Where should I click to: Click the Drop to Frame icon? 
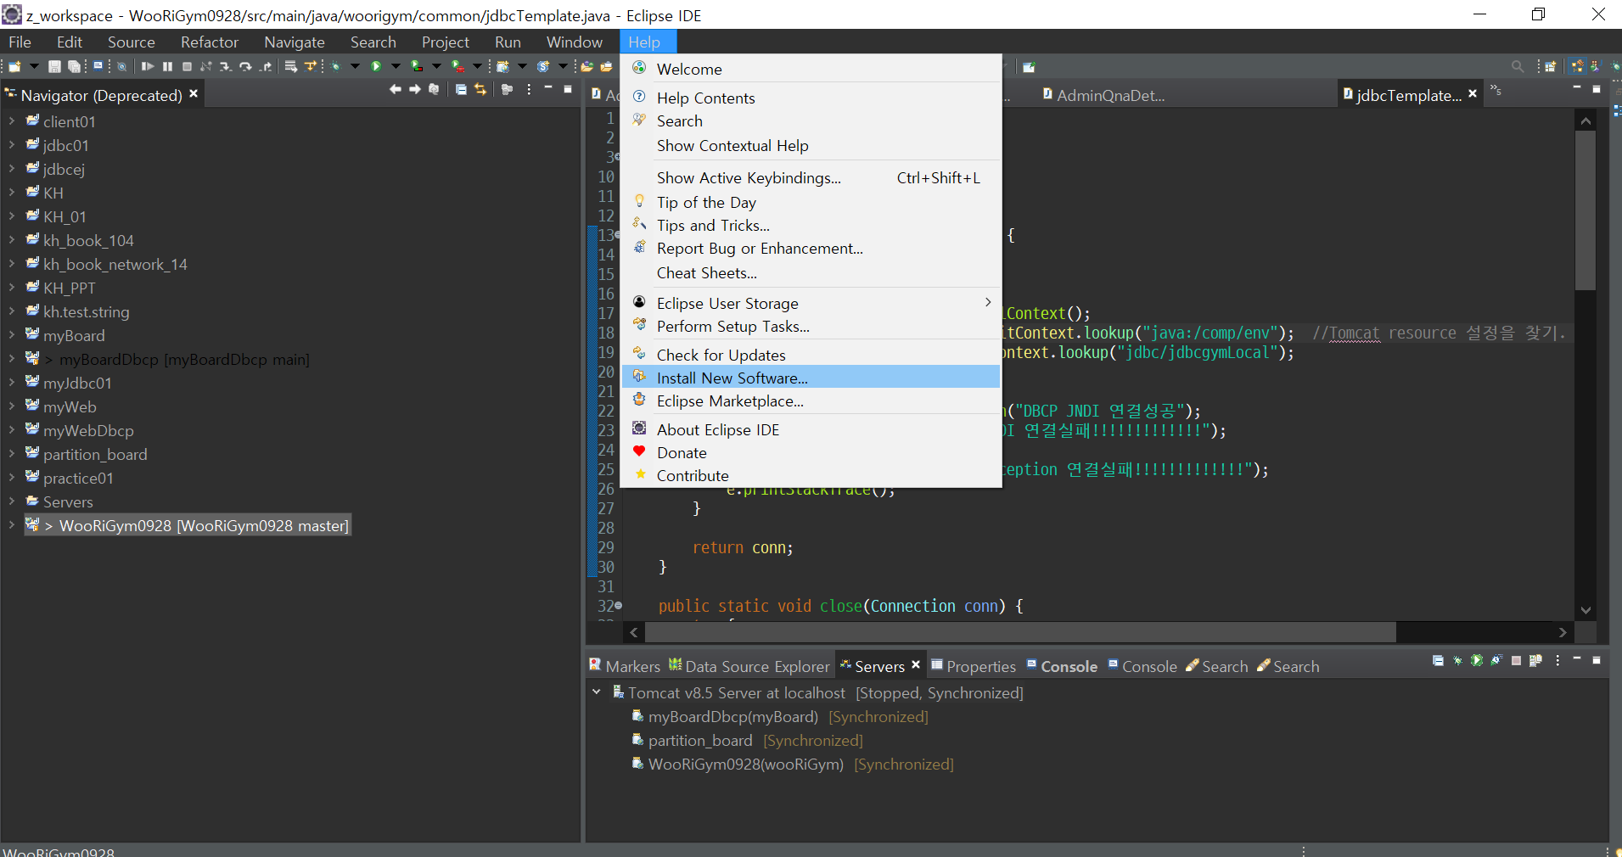[291, 66]
